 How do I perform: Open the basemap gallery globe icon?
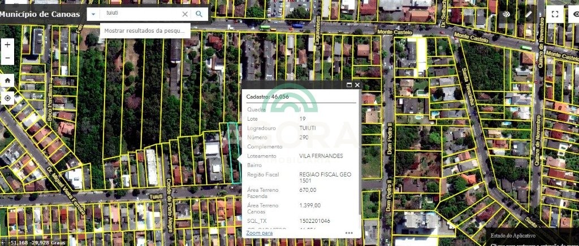507,14
